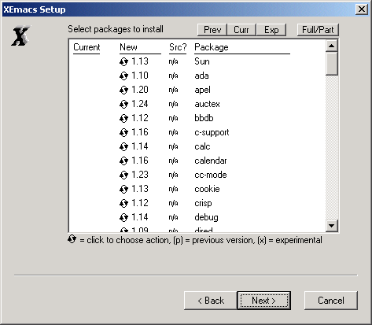The image size is (372, 325).
Task: Click the action cycle icon for auctex package
Action: tap(123, 105)
